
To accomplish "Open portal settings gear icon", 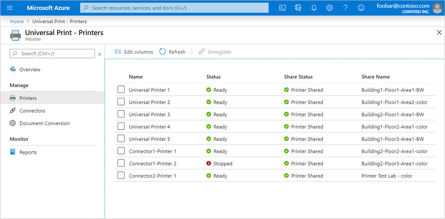I will [x=330, y=8].
